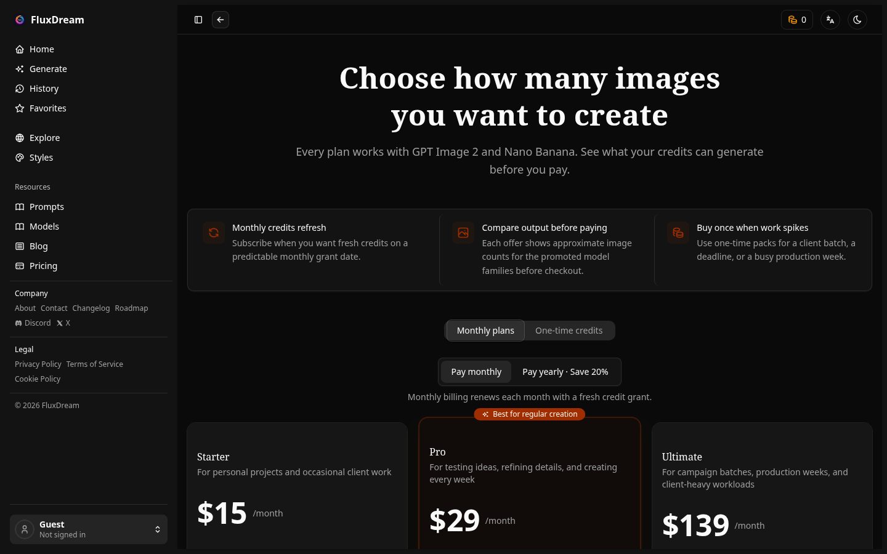
Task: Click the FluxDream logo icon
Action: point(20,20)
